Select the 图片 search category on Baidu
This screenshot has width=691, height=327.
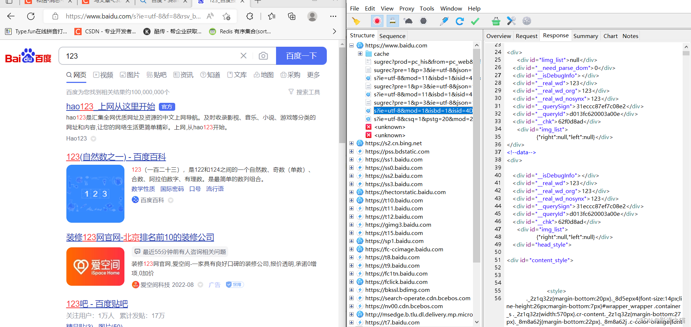(130, 75)
